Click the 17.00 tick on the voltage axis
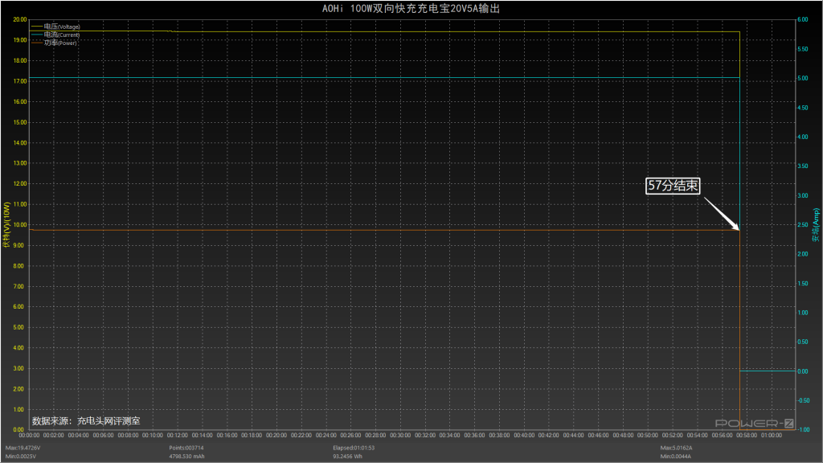The image size is (823, 463). 20,81
